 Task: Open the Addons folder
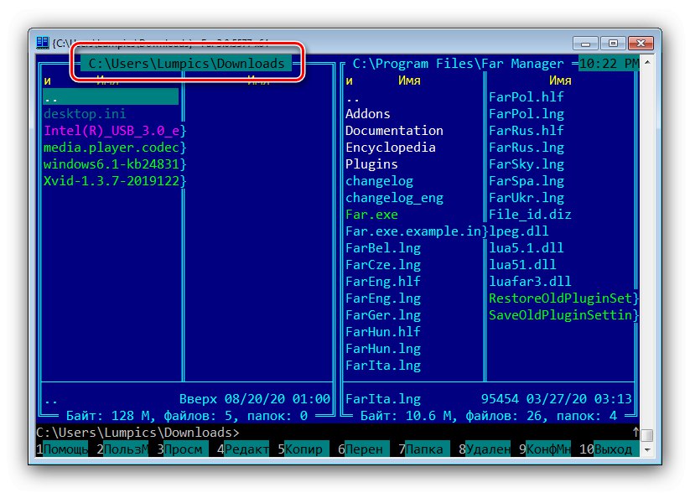367,113
